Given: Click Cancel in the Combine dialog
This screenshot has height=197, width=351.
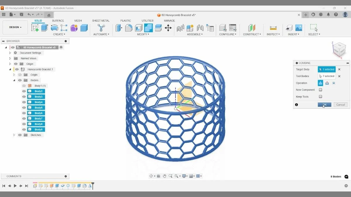Looking at the screenshot, I should [x=340, y=105].
